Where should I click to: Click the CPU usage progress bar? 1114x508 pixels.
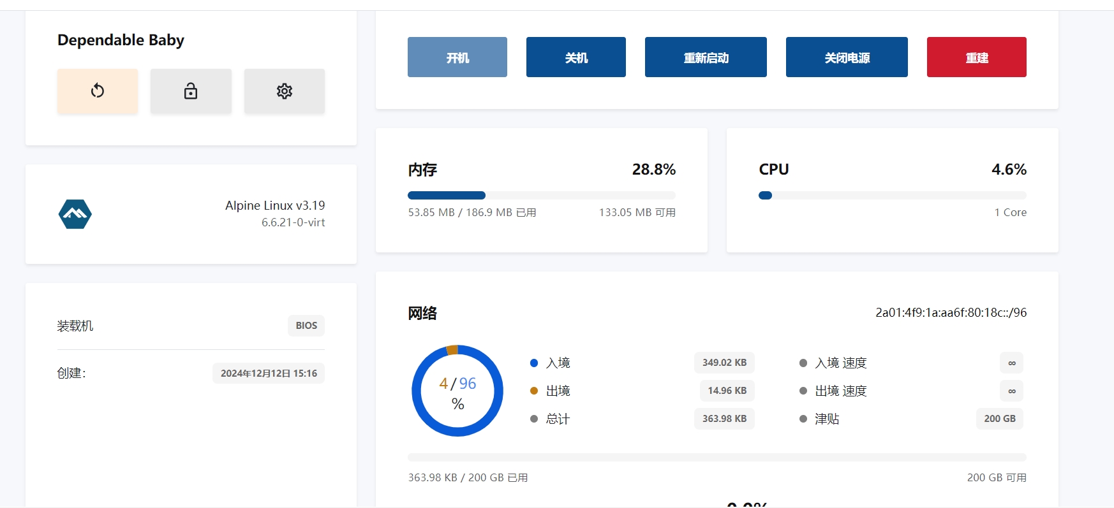892,196
